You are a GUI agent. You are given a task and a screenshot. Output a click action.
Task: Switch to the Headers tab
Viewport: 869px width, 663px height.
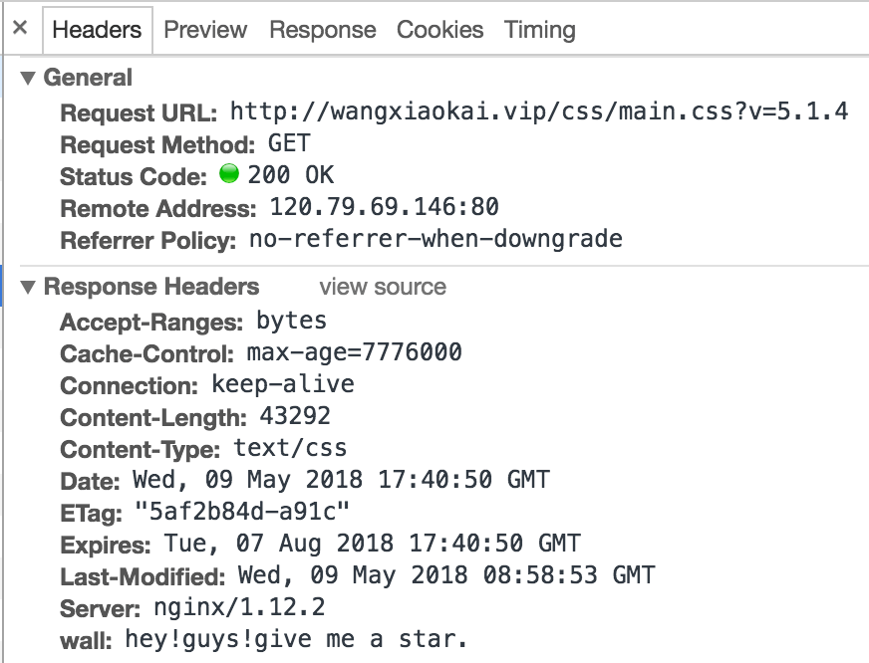pyautogui.click(x=98, y=30)
